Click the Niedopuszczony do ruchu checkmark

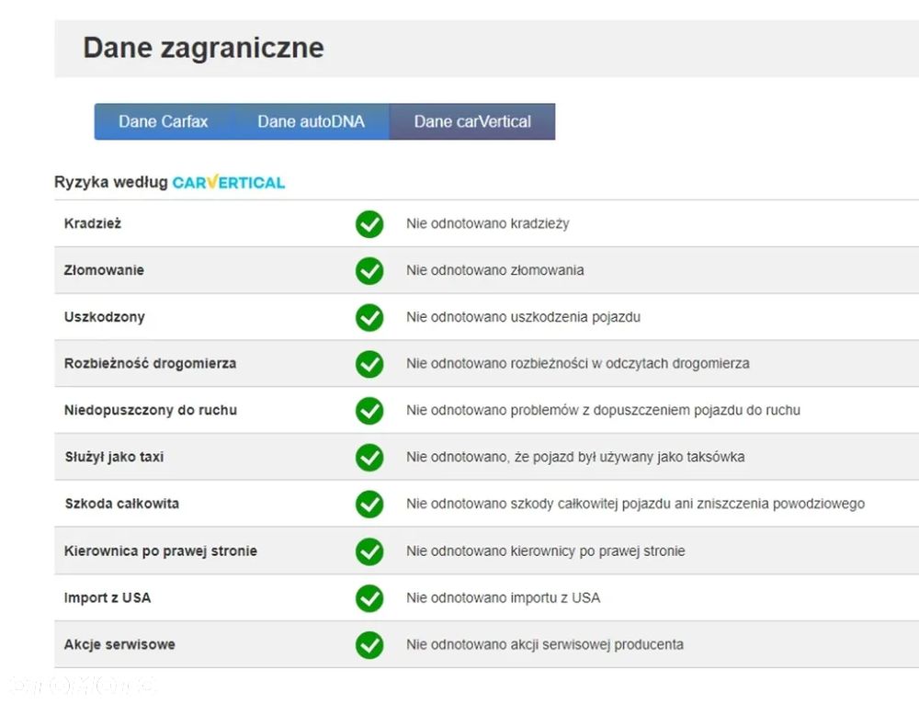click(x=369, y=410)
